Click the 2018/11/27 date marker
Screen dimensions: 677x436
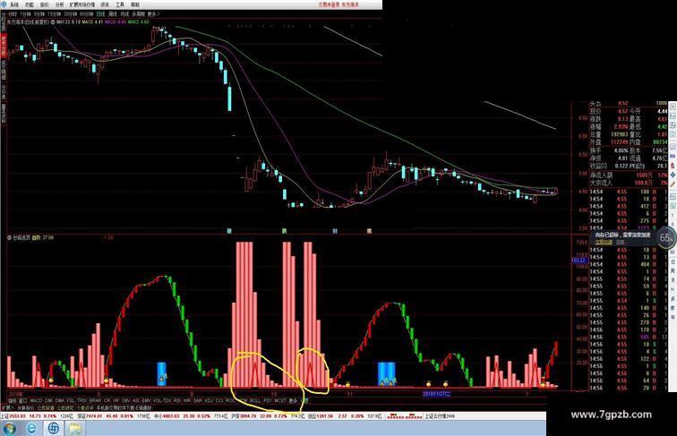coord(436,394)
